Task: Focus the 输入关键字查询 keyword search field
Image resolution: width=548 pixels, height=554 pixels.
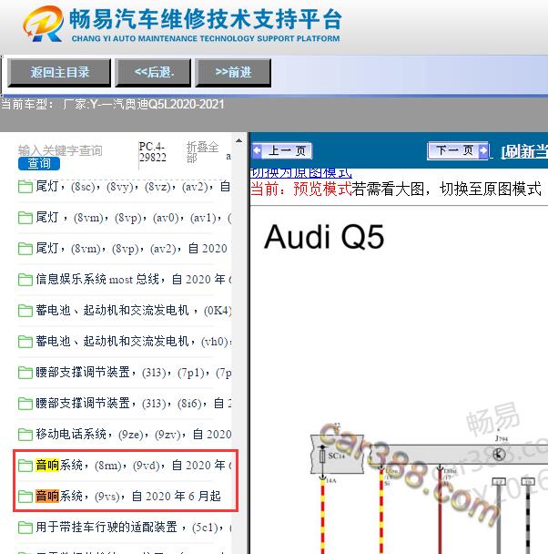Action: pyautogui.click(x=60, y=150)
